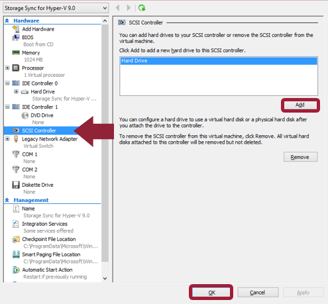Click the green refresh icon in toolbar
The image size is (328, 304).
coord(142,8)
